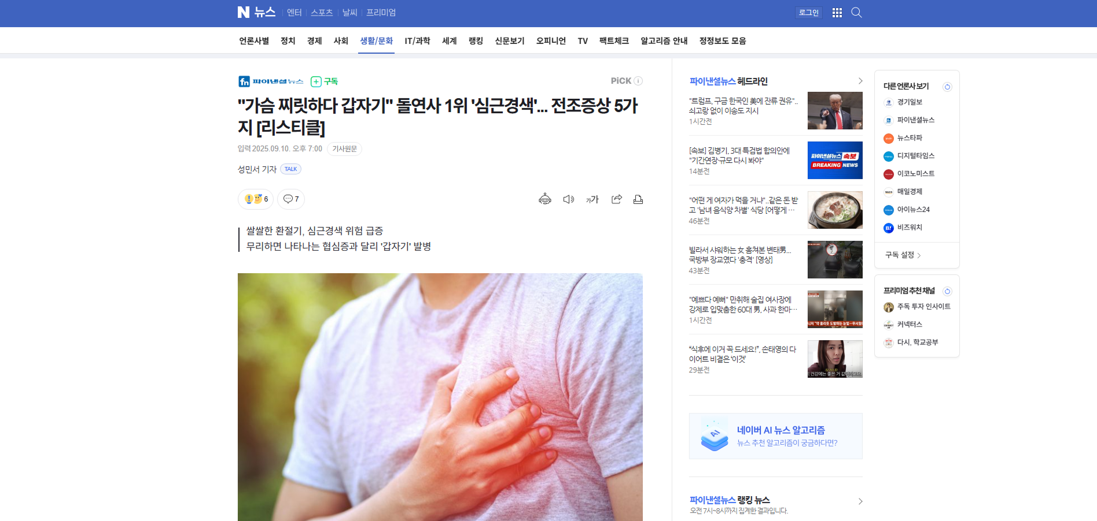Expand the 파이낸셜뉴스 헤드라인 section arrow
This screenshot has width=1097, height=521.
860,81
